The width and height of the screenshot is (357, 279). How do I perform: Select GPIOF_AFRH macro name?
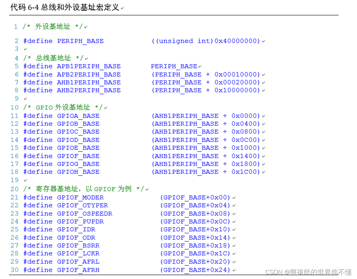pos(78,270)
